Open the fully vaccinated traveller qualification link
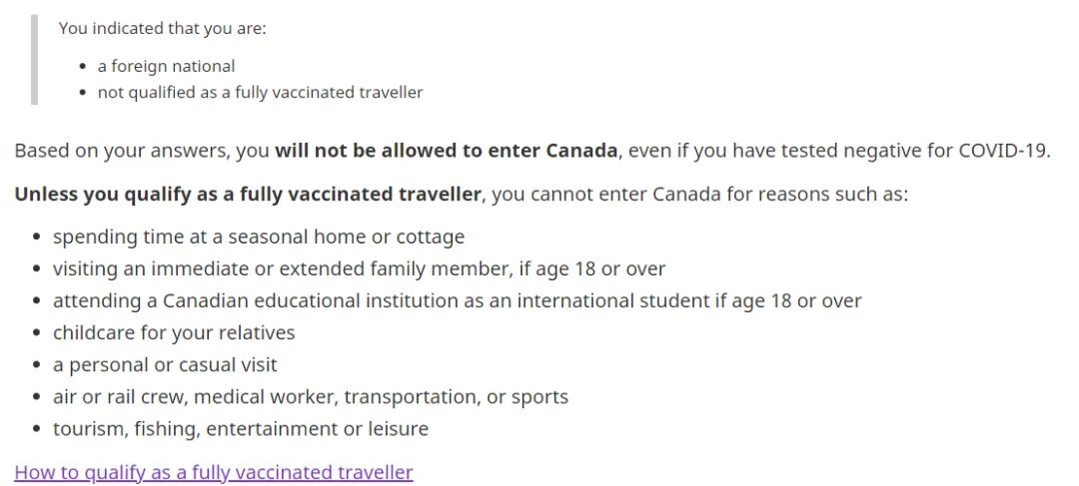This screenshot has width=1079, height=486. click(x=214, y=472)
